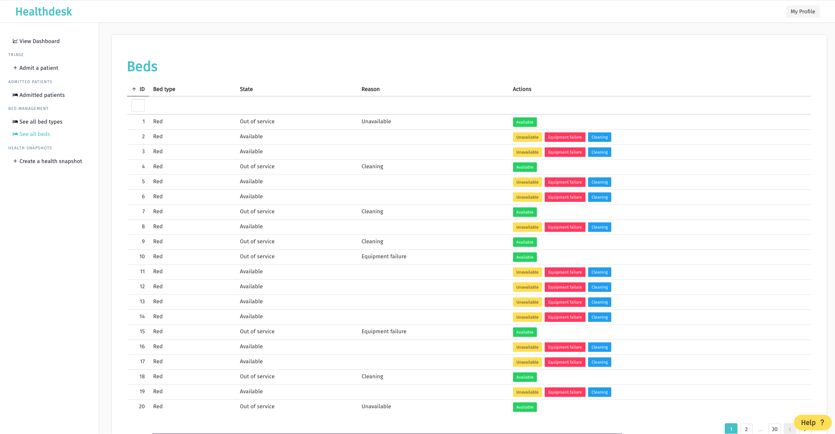Mark bed 1 as Available
835x434 pixels.
tap(524, 122)
